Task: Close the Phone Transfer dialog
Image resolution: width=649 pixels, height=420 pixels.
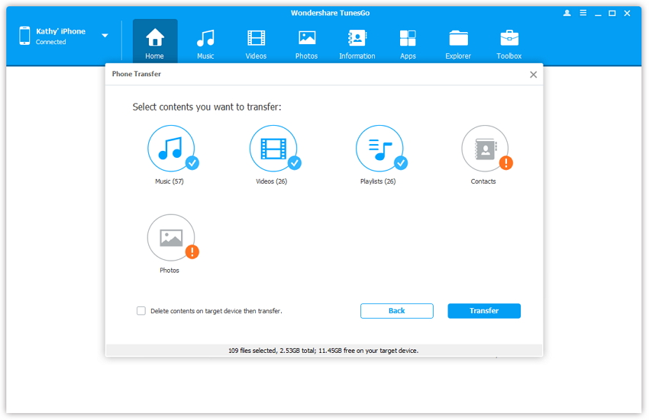Action: pyautogui.click(x=533, y=75)
